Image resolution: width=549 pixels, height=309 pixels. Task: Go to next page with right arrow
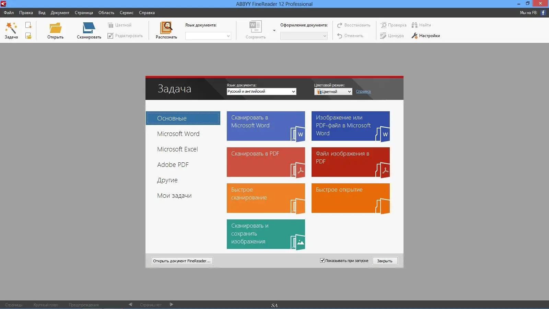172,304
